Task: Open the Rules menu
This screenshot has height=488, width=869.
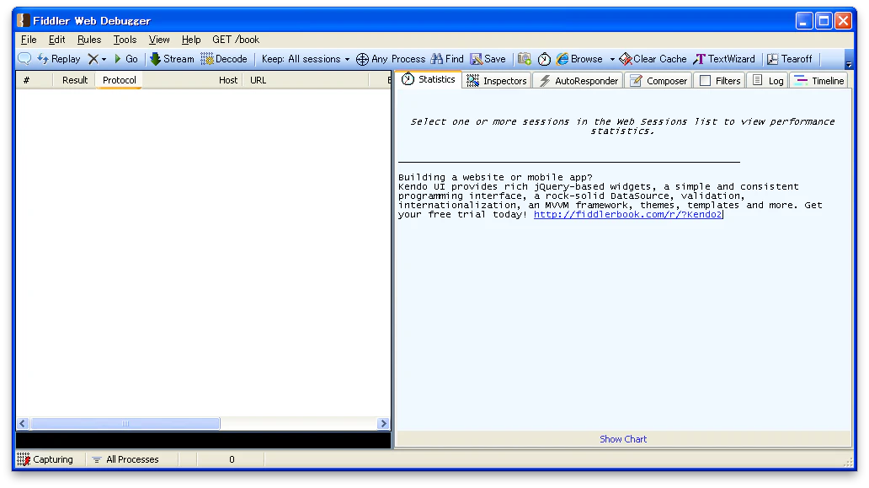Action: point(89,40)
